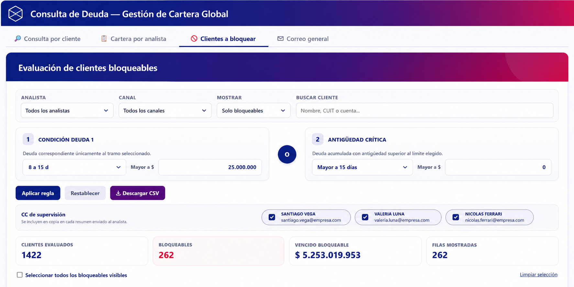Screen dimensions: 574x287
Task: Click the clipboard icon beside Cartera por analista
Action: pos(104,39)
